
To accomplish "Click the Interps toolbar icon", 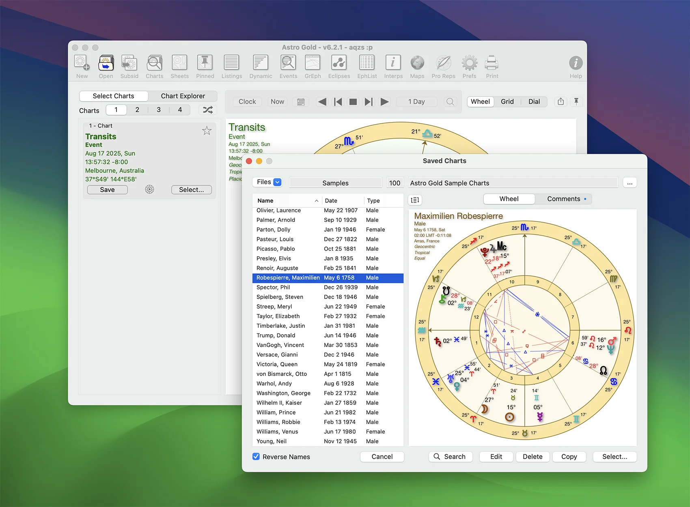I will pos(393,63).
